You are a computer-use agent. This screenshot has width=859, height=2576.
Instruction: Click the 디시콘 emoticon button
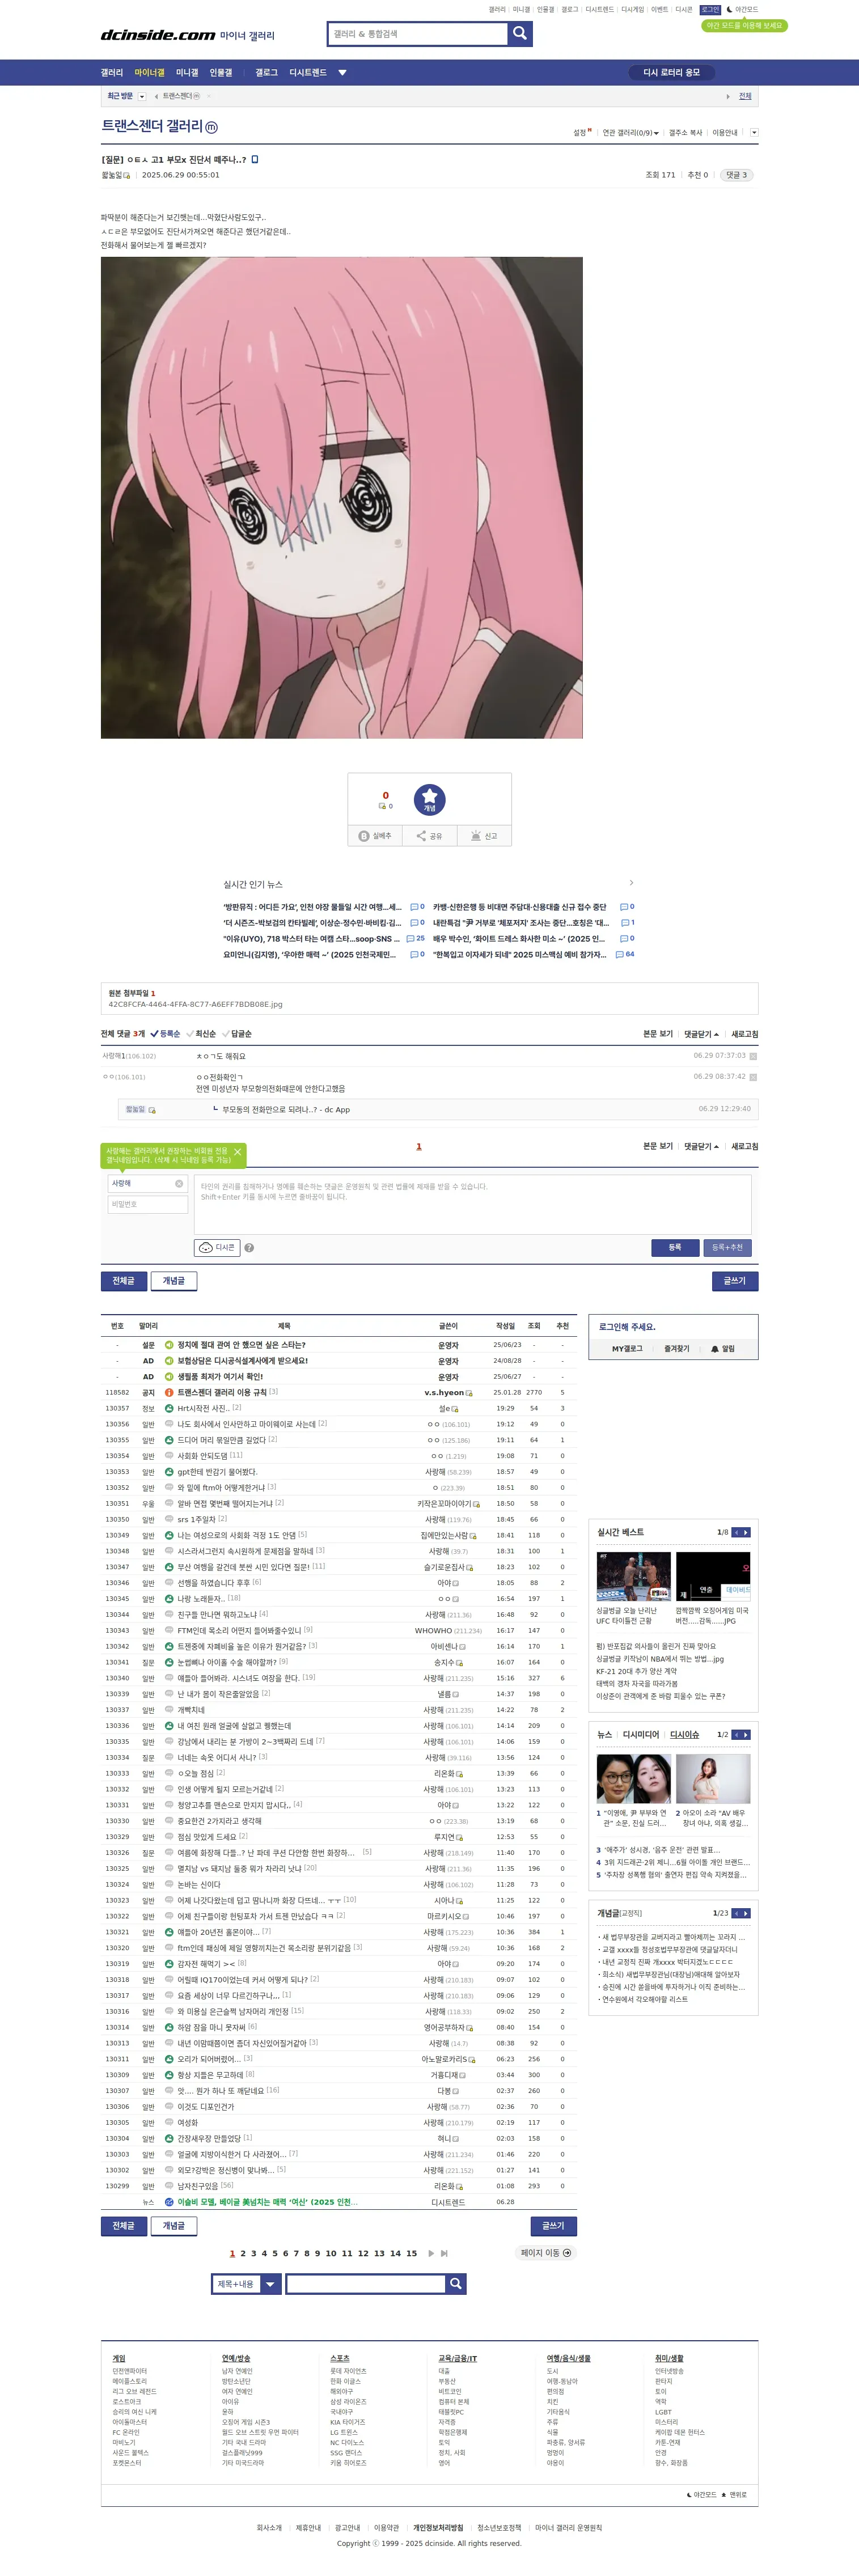217,1247
